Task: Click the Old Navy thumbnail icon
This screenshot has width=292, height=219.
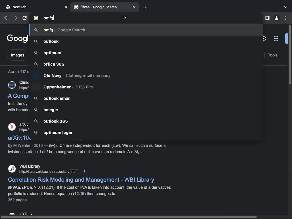Action: 36,76
